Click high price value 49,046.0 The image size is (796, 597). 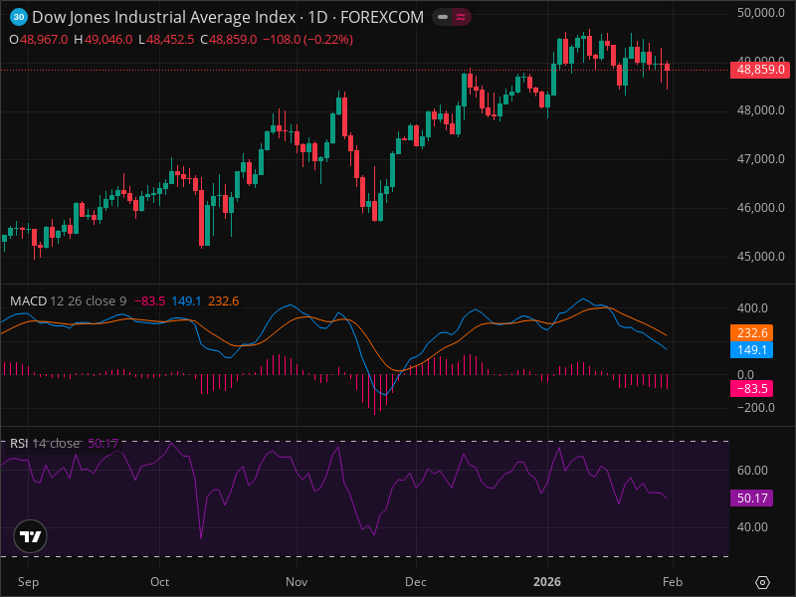coord(108,40)
